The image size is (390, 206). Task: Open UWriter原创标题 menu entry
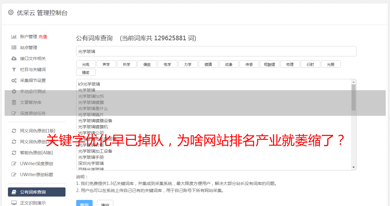[37, 175]
